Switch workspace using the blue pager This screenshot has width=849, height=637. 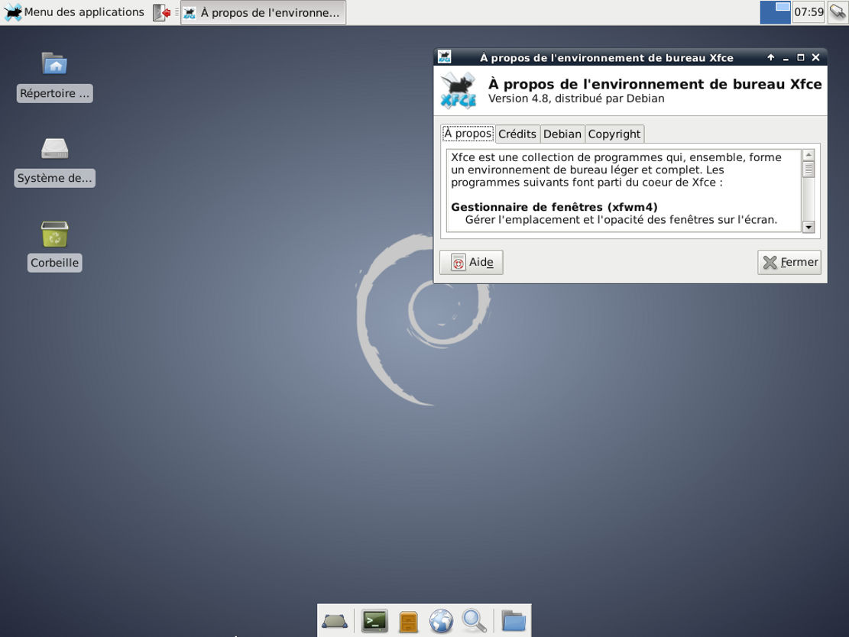pos(775,12)
